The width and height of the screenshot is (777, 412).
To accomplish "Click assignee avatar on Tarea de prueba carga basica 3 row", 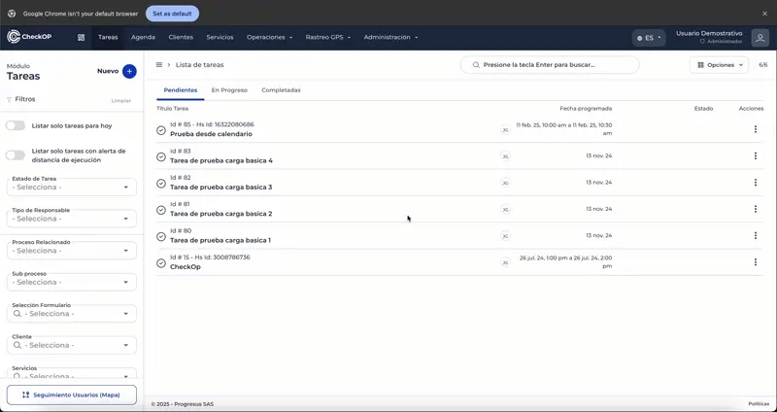I will click(x=505, y=183).
